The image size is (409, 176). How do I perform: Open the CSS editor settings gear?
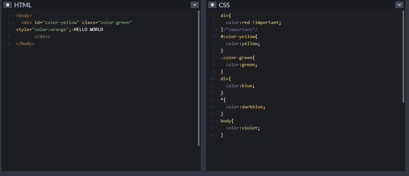(x=212, y=5)
